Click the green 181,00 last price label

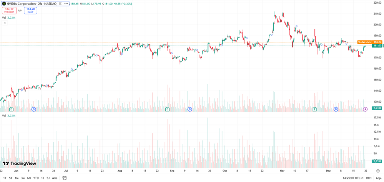pyautogui.click(x=377, y=46)
